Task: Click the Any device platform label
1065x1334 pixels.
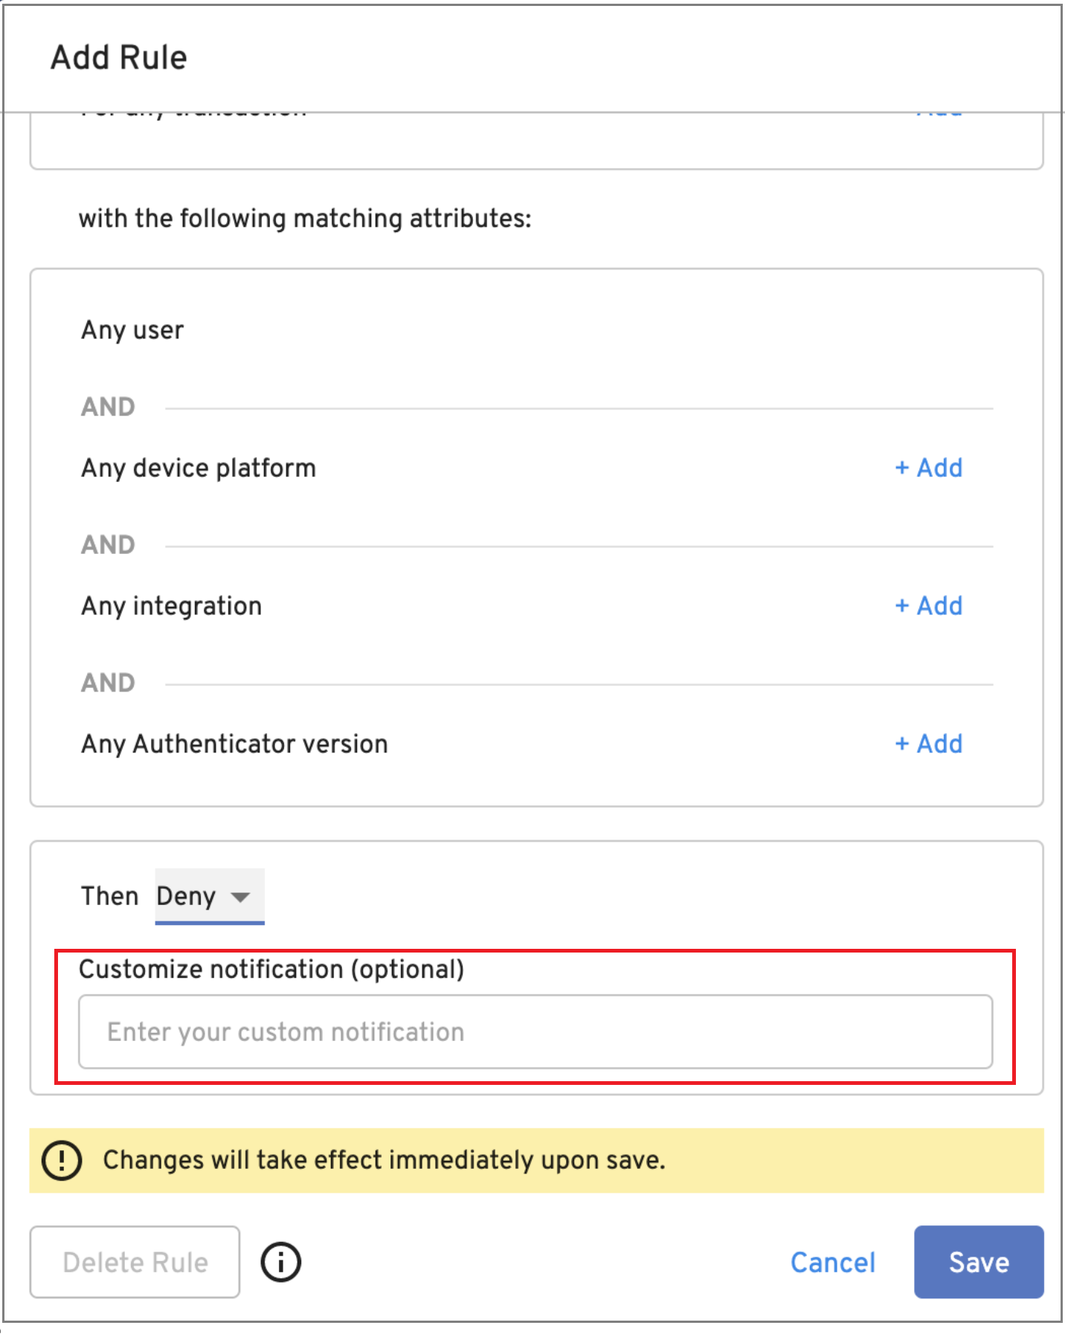Action: click(199, 468)
